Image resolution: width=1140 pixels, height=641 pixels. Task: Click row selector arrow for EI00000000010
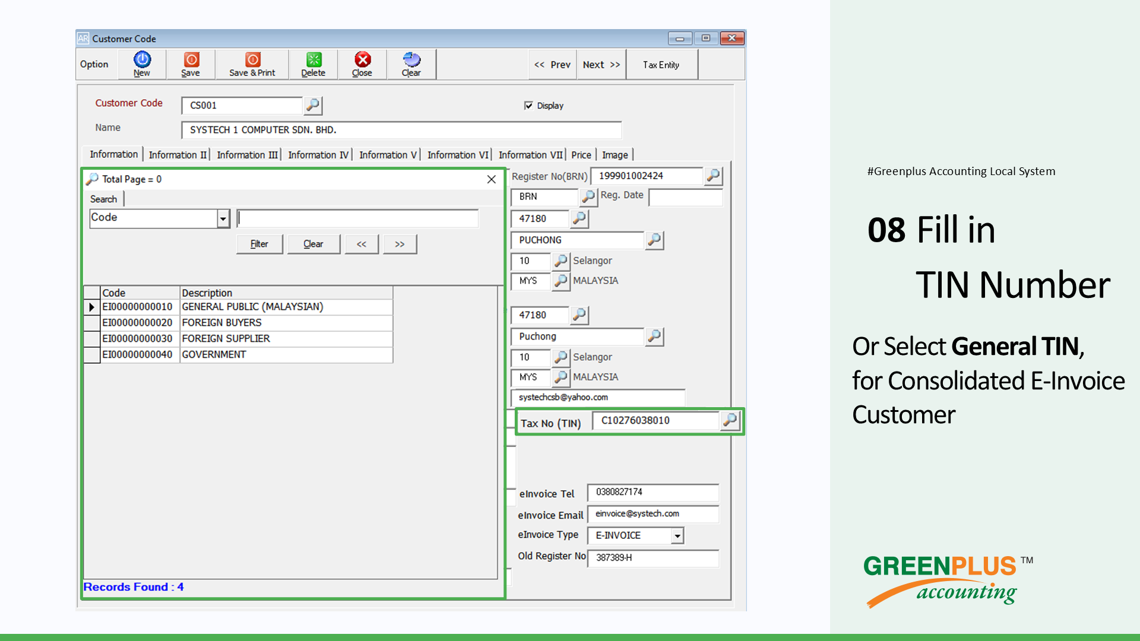(91, 307)
